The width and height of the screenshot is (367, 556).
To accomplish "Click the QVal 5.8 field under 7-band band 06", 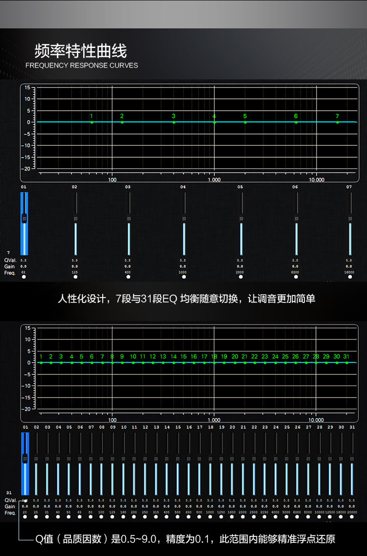I will tap(295, 260).
